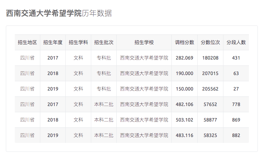Click school name in the 57652 row
Screen dimensions: 263x157
pyautogui.click(x=144, y=104)
